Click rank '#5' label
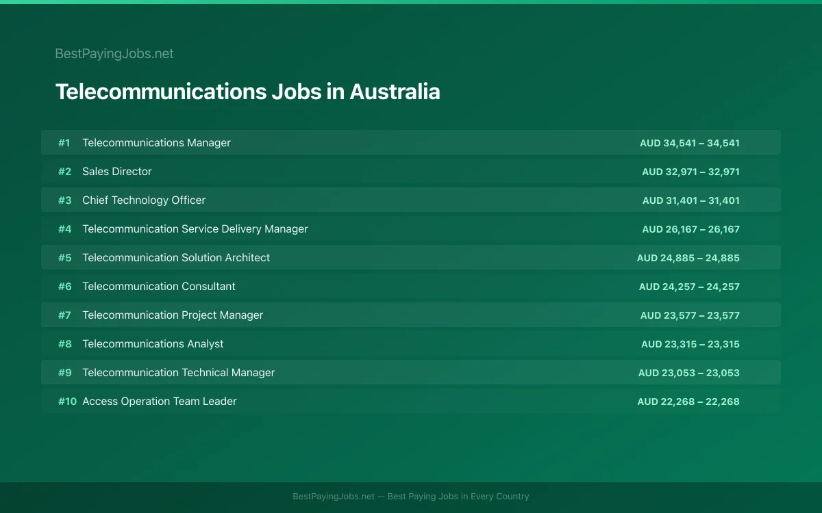This screenshot has width=822, height=513. coord(64,258)
